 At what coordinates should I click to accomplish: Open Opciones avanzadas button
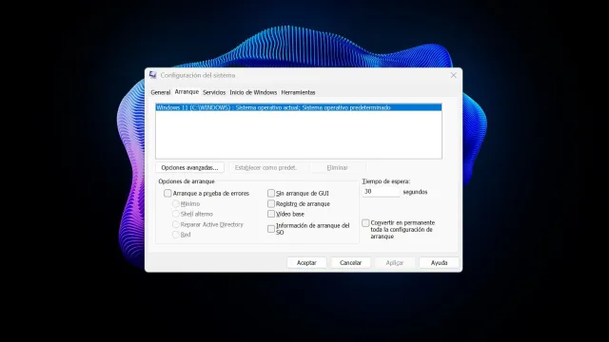(x=189, y=167)
